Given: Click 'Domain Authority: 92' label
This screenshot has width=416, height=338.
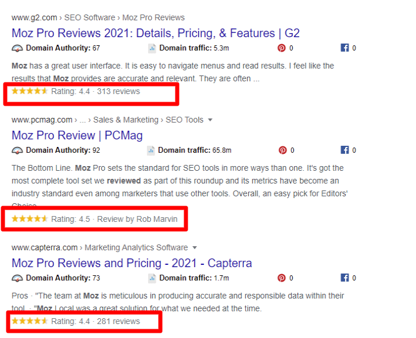Looking at the screenshot, I should point(63,150).
